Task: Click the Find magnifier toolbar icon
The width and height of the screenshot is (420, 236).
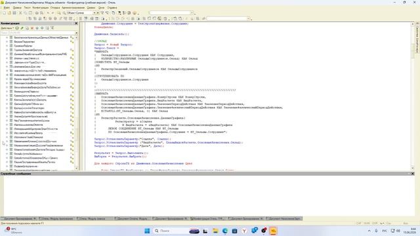Action: click(59, 13)
